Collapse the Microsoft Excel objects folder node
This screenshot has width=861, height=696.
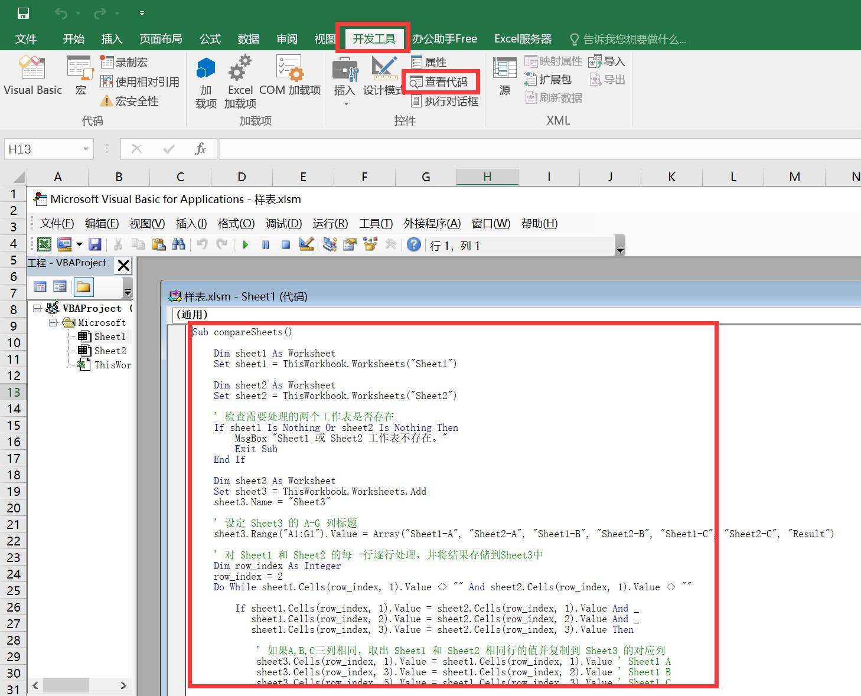click(x=53, y=322)
